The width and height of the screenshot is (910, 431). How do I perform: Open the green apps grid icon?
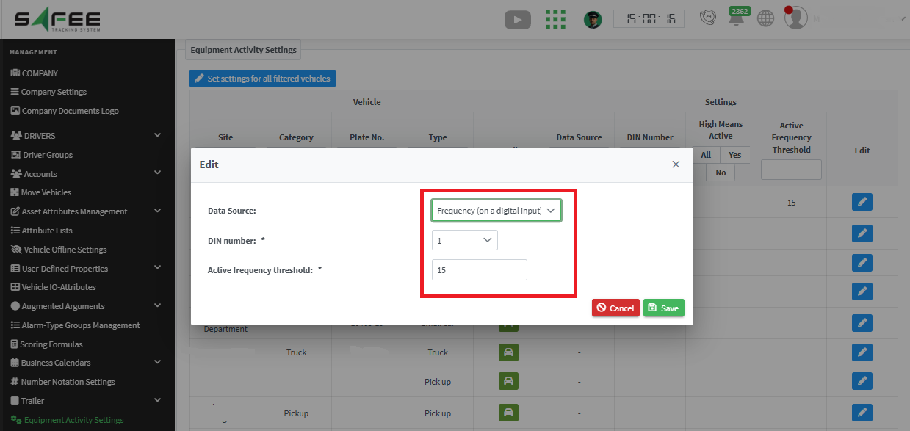[x=555, y=20]
